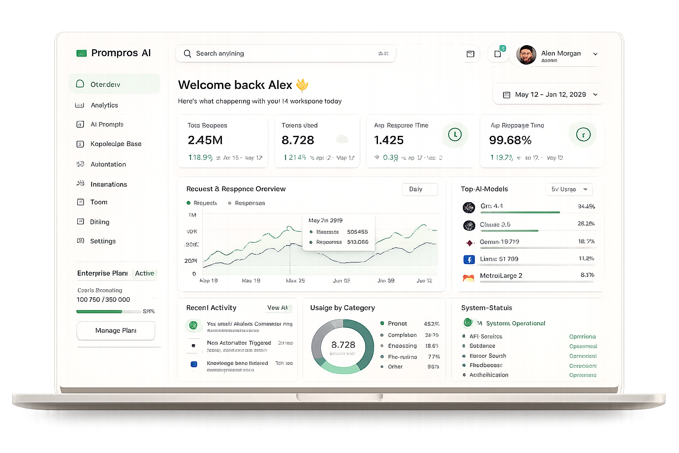
Task: Click circular icon on 99.68% card
Action: point(583,134)
